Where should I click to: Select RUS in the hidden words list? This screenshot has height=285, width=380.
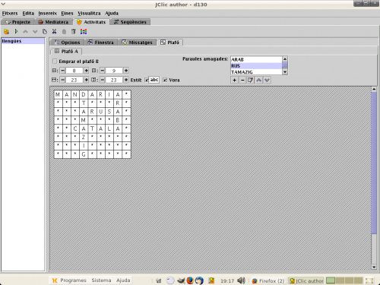click(x=256, y=66)
